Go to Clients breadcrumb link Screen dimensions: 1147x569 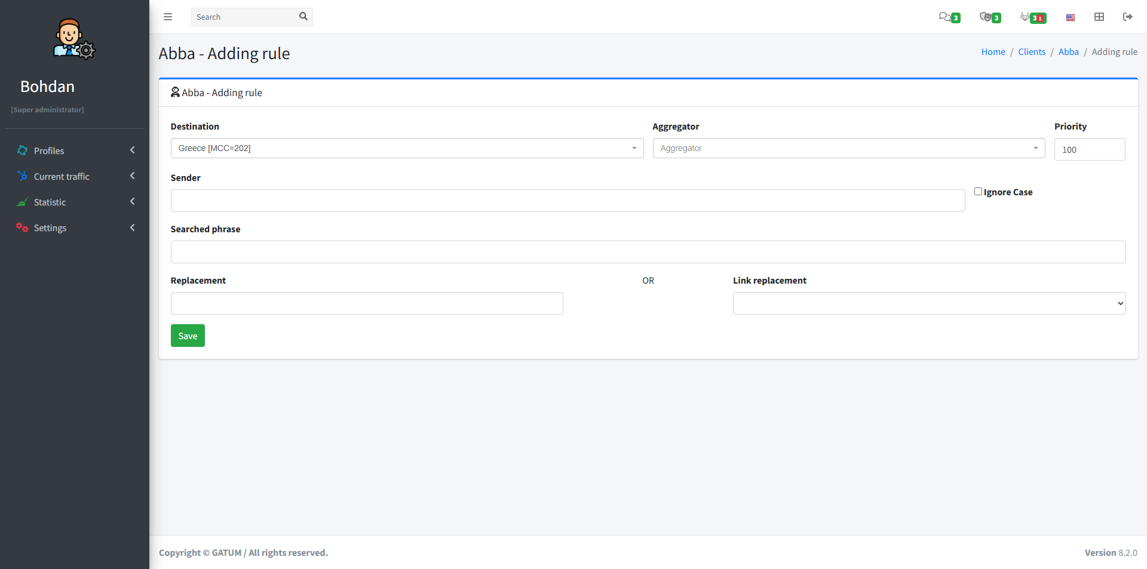tap(1032, 52)
